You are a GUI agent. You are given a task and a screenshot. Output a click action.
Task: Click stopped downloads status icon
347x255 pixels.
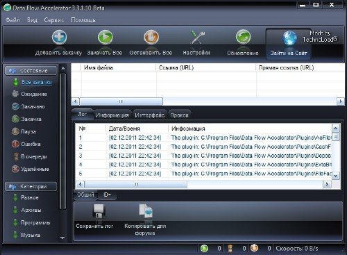click(255, 248)
